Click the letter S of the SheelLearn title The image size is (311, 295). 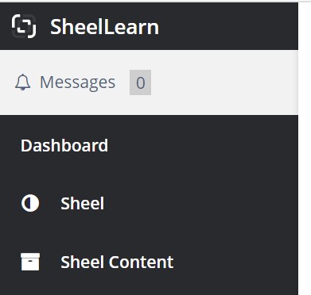tap(56, 27)
